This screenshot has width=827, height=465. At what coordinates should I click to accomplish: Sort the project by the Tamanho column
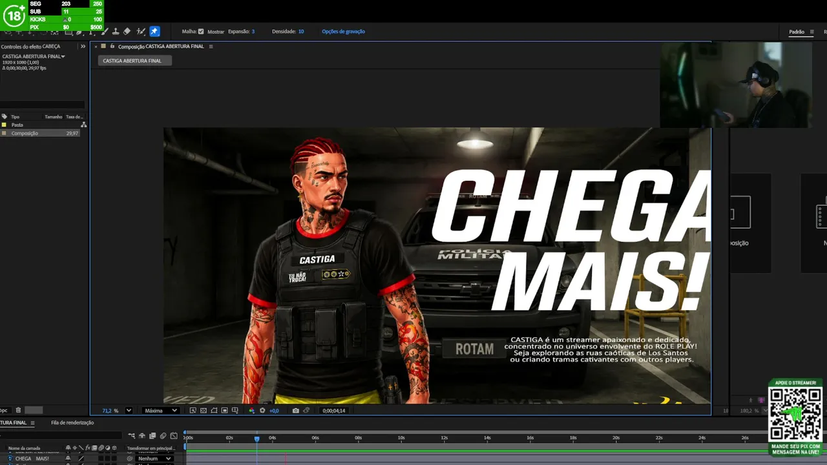coord(54,117)
